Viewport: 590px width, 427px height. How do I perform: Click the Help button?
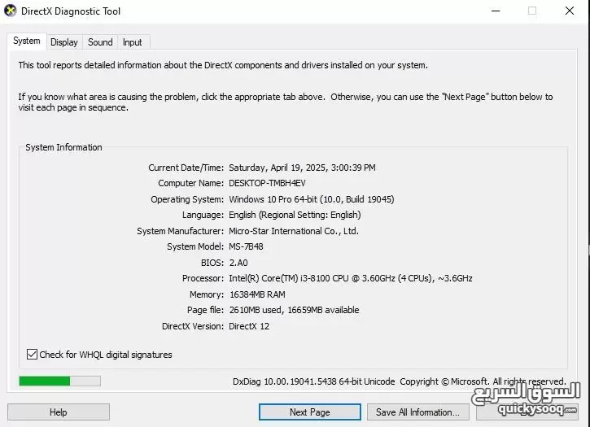pos(59,412)
